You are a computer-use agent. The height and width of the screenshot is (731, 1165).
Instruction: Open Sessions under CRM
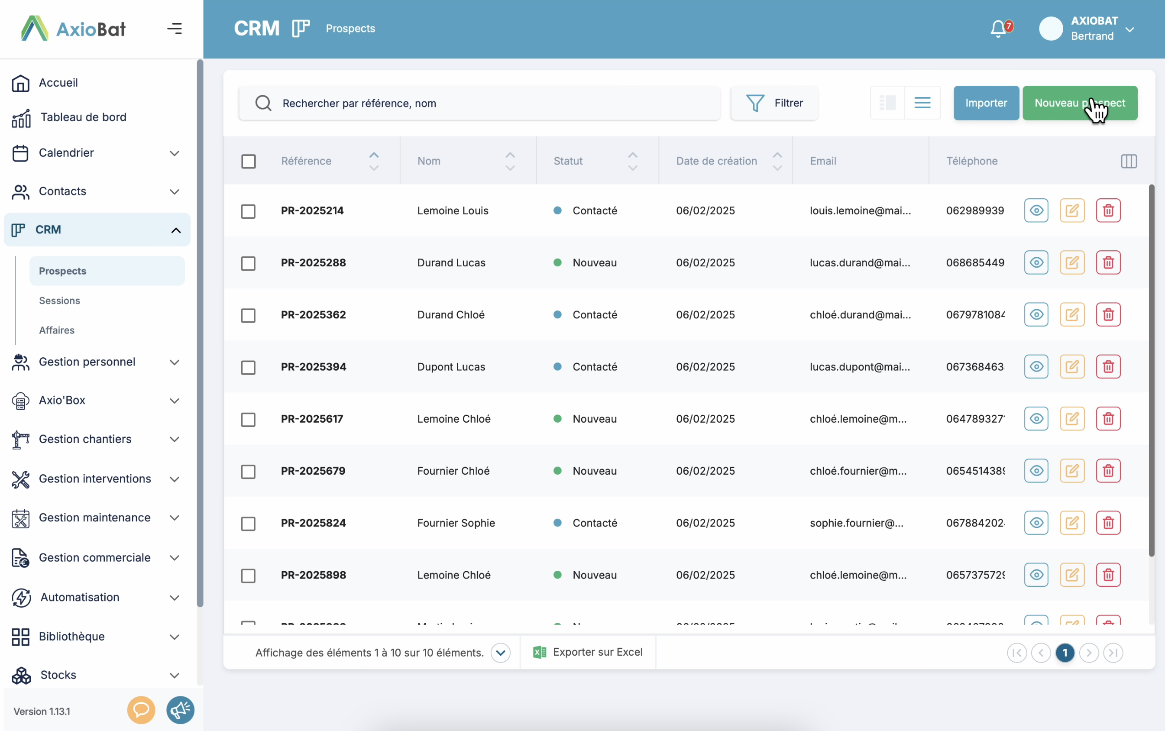tap(59, 301)
